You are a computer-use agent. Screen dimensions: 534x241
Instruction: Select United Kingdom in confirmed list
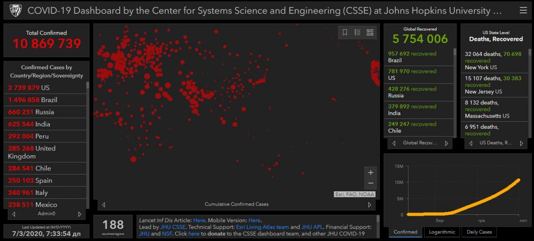[x=45, y=152]
